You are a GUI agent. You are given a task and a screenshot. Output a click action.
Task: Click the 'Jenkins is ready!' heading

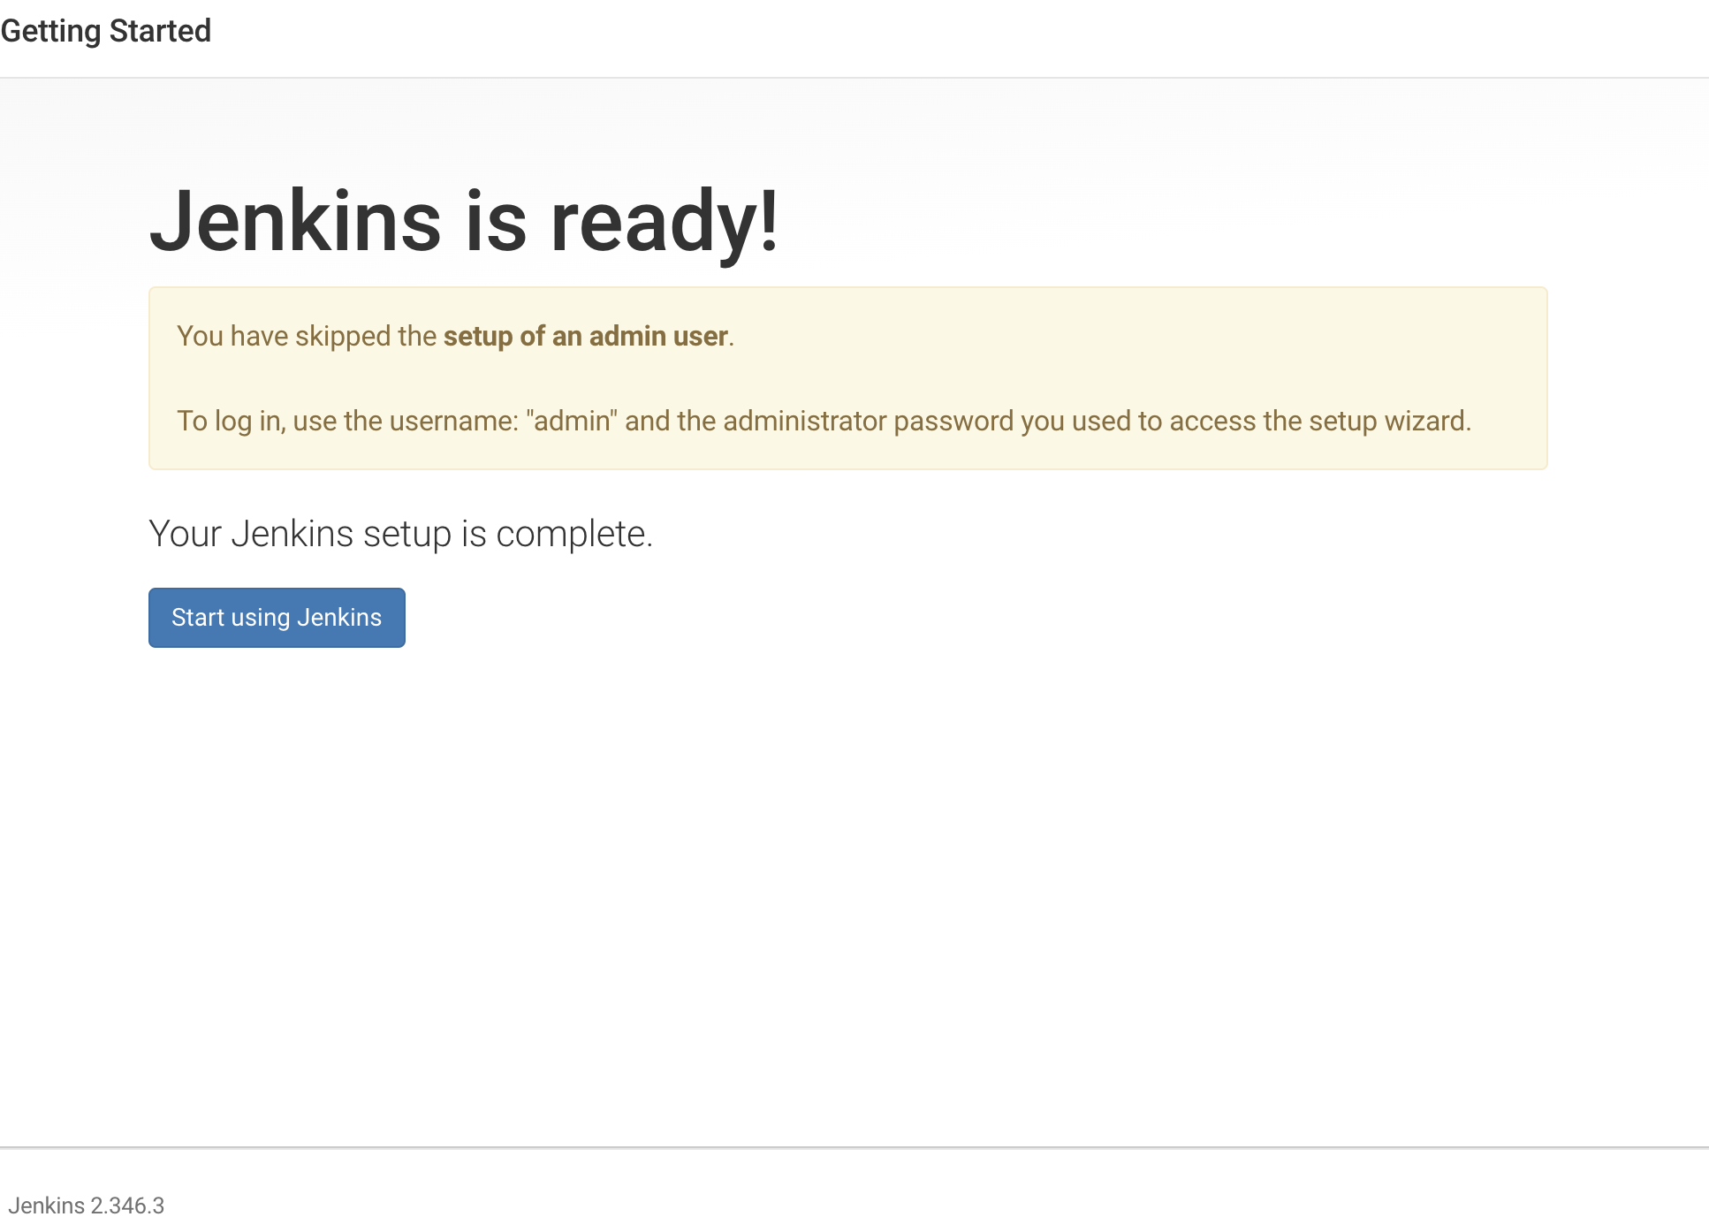tap(464, 221)
